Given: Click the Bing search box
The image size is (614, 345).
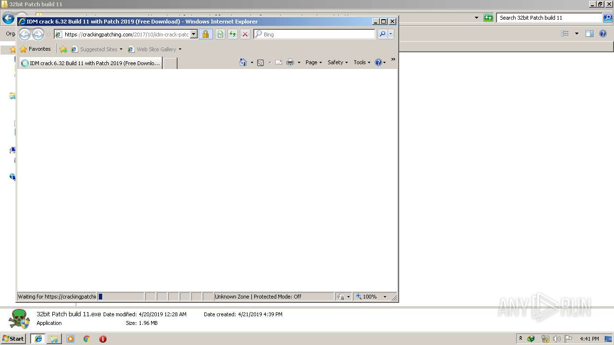Looking at the screenshot, I should 315,34.
